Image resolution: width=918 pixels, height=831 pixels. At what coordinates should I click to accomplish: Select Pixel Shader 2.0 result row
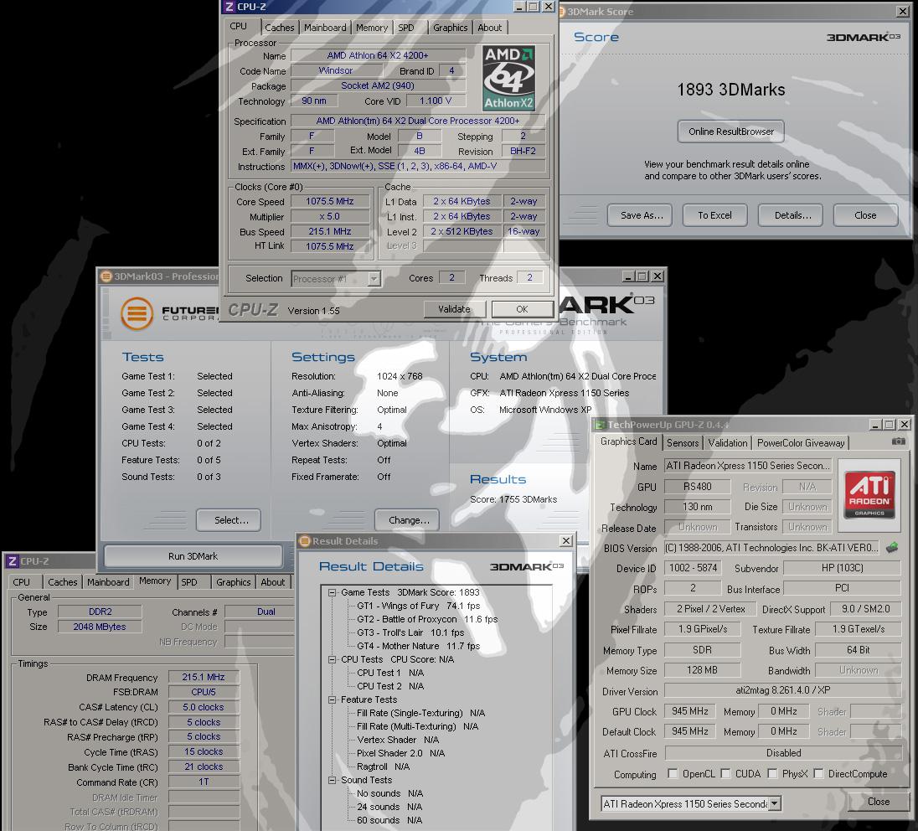pos(401,754)
